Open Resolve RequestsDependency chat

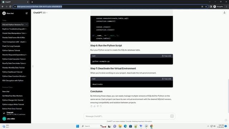[15, 55]
